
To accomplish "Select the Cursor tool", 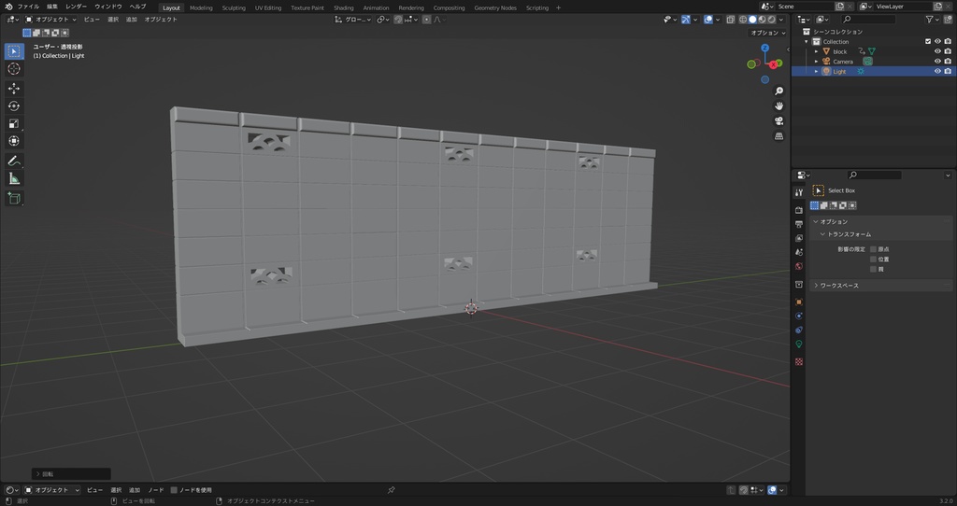I will pyautogui.click(x=14, y=69).
